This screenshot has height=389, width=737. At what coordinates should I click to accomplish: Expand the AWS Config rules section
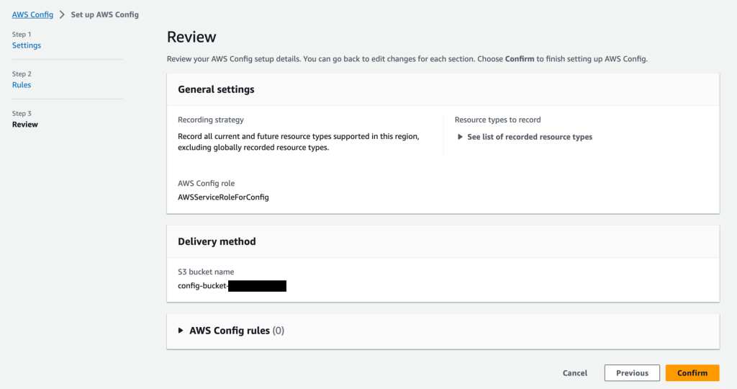(231, 331)
